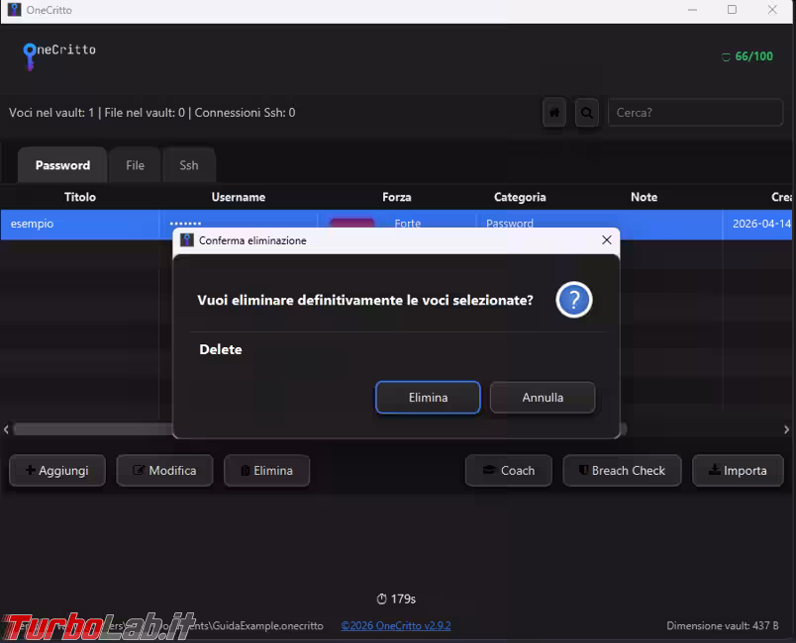796x643 pixels.
Task: Switch to the File tab
Action: click(135, 165)
